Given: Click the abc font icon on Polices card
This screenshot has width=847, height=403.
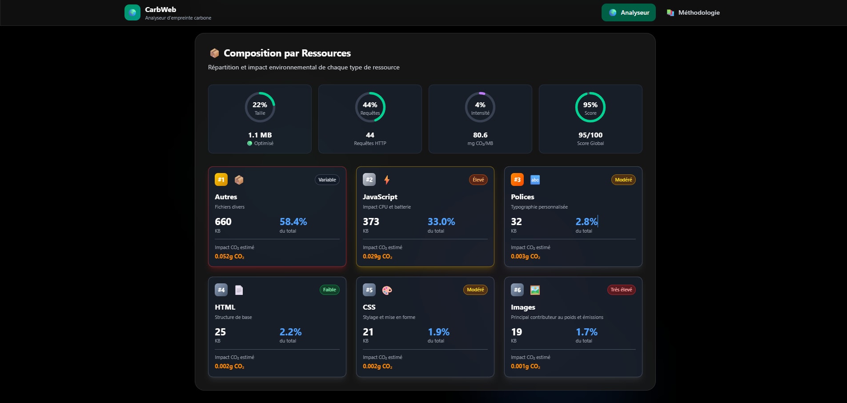Looking at the screenshot, I should pyautogui.click(x=535, y=180).
